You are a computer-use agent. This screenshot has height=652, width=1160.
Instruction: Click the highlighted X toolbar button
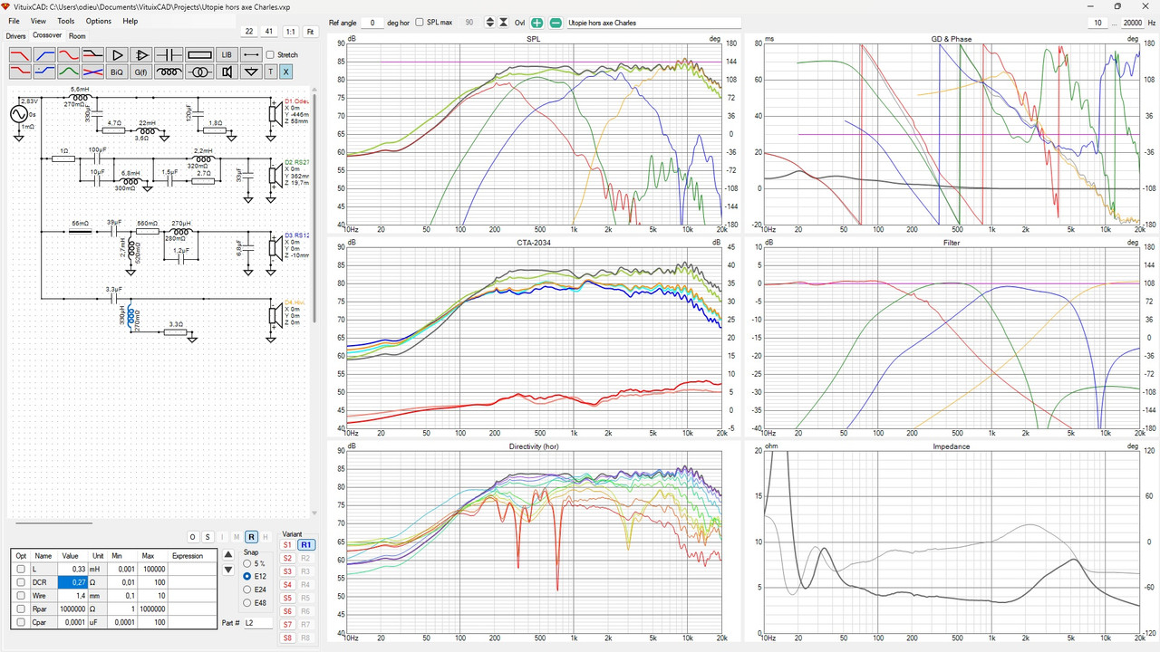pyautogui.click(x=285, y=72)
